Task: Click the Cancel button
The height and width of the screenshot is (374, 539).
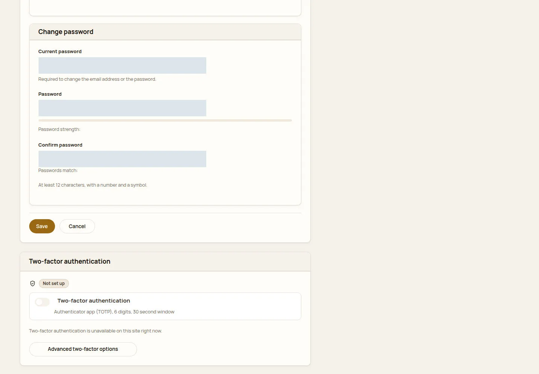Action: [x=77, y=226]
